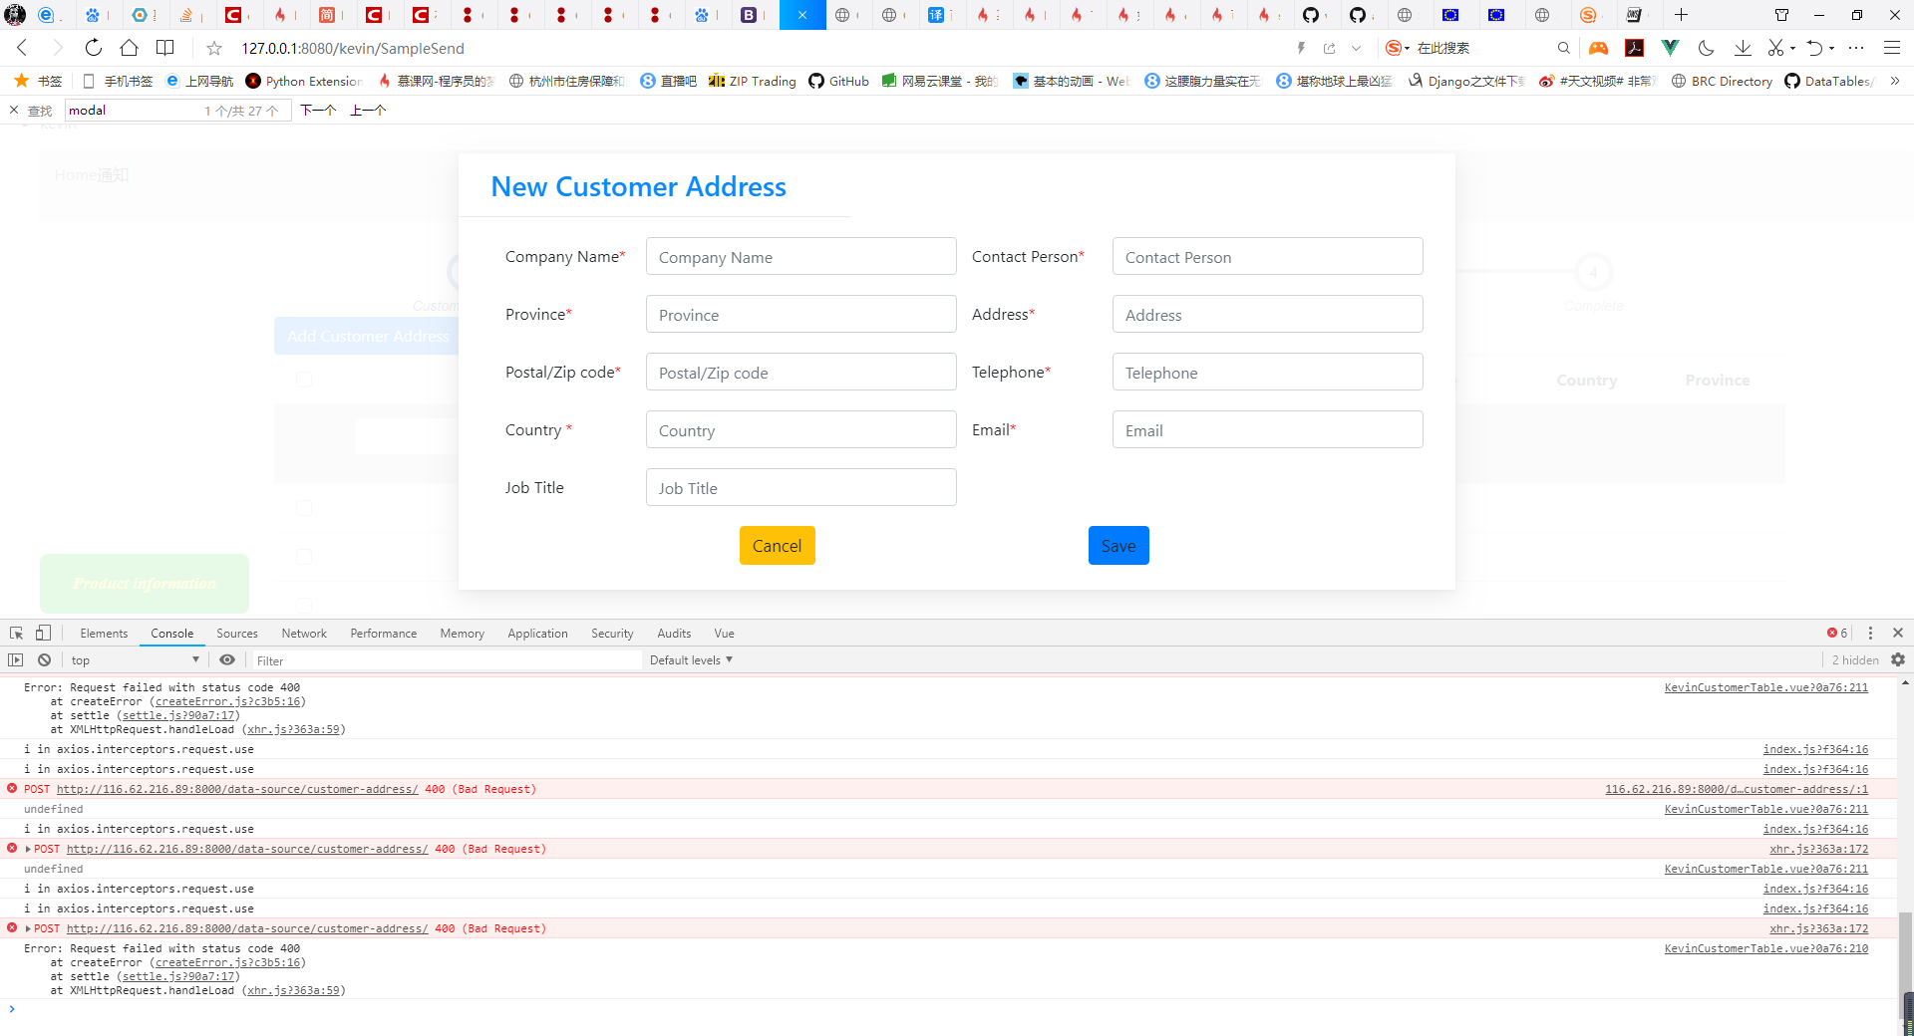Open the scissors tool dropdown arrow
The width and height of the screenshot is (1914, 1036).
[1792, 48]
